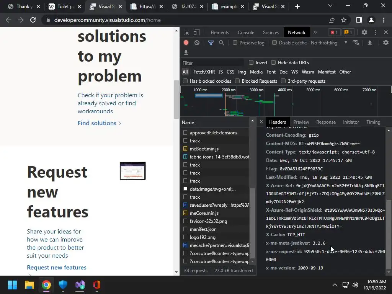The image size is (392, 294).
Task: Click the Request new features thumbnail image
Action: coord(132,171)
